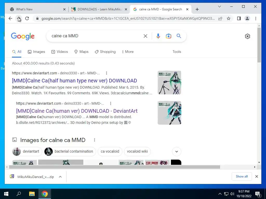Open Google quick settings gear

248,36
